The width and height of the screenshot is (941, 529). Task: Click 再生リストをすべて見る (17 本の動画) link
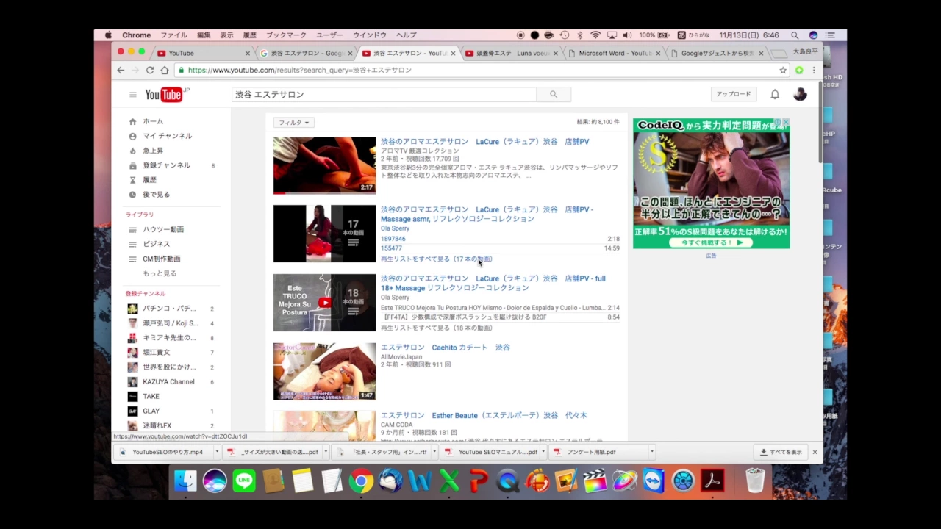436,259
